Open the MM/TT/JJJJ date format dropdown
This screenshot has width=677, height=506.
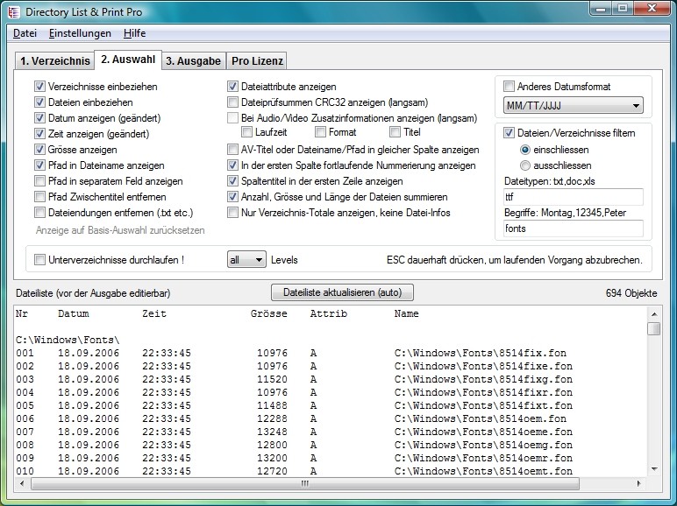(573, 106)
